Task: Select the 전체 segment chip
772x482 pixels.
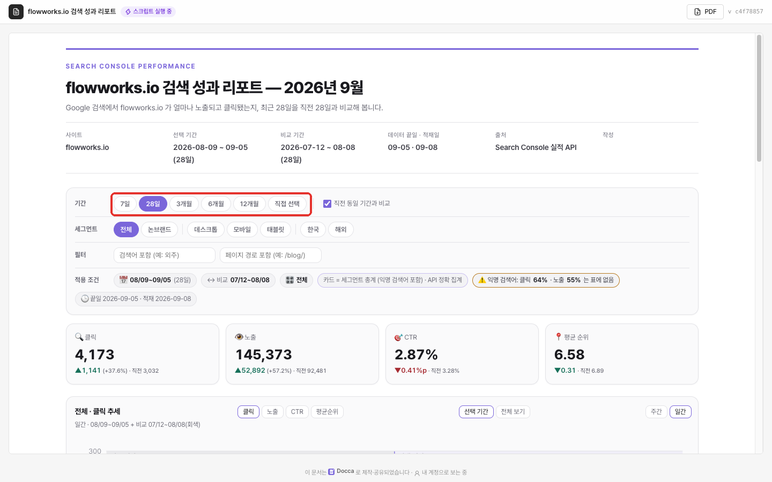Action: [126, 230]
